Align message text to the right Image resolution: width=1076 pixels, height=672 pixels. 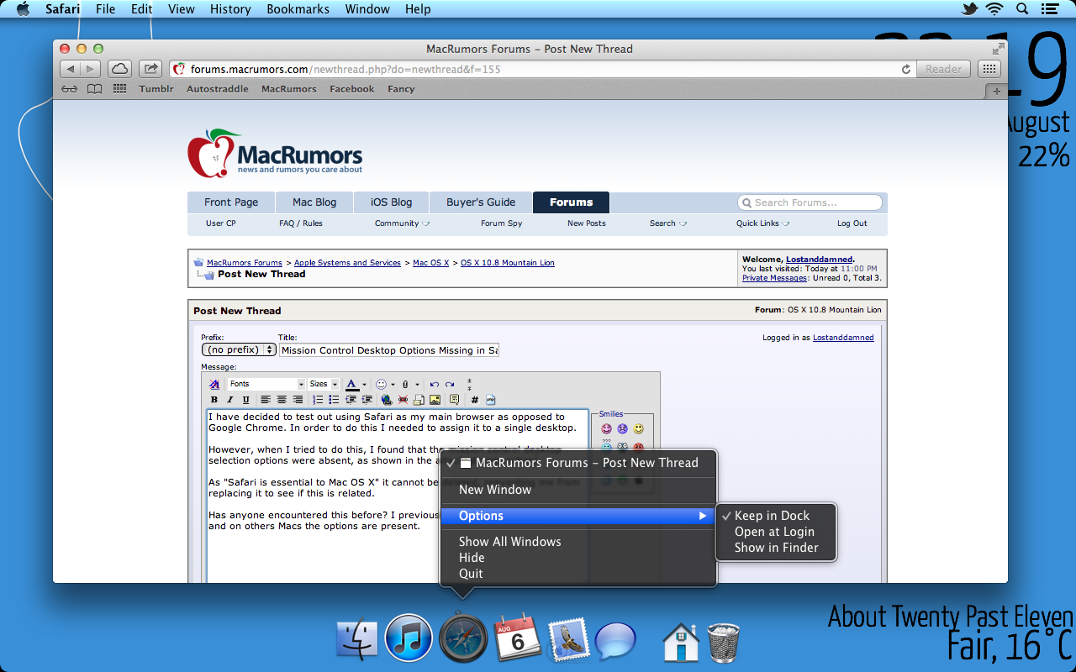tap(298, 400)
